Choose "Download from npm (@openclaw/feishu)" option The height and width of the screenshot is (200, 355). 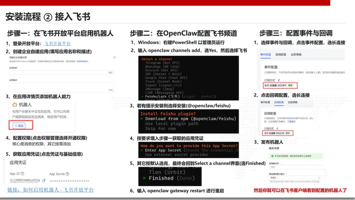191,119
